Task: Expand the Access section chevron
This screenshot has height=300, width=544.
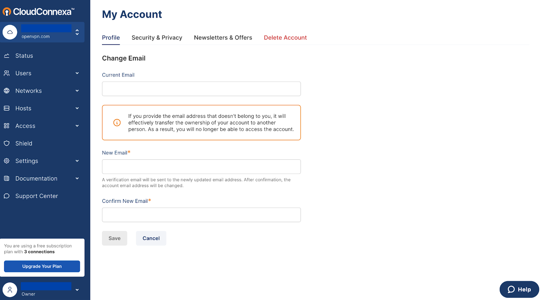Action: [x=77, y=126]
